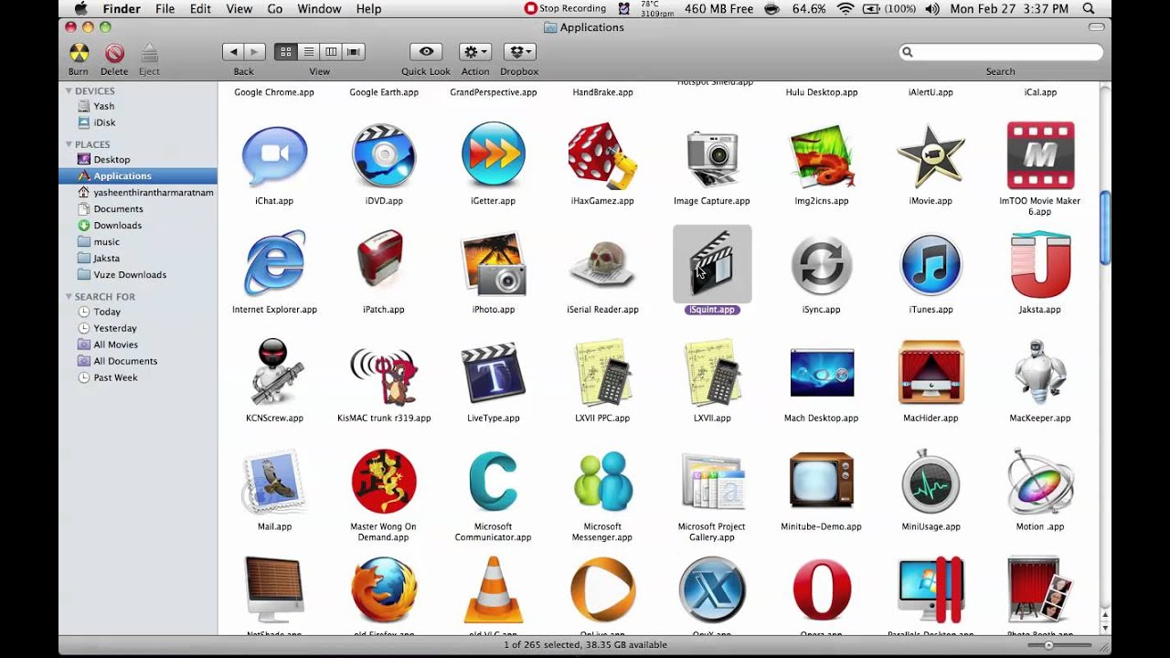Select Internet Explorer.app icon
Viewport: 1170px width, 658px height.
pos(274,265)
